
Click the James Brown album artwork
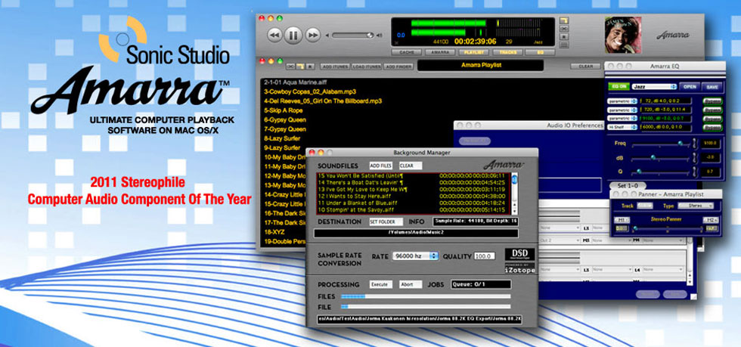[x=623, y=35]
